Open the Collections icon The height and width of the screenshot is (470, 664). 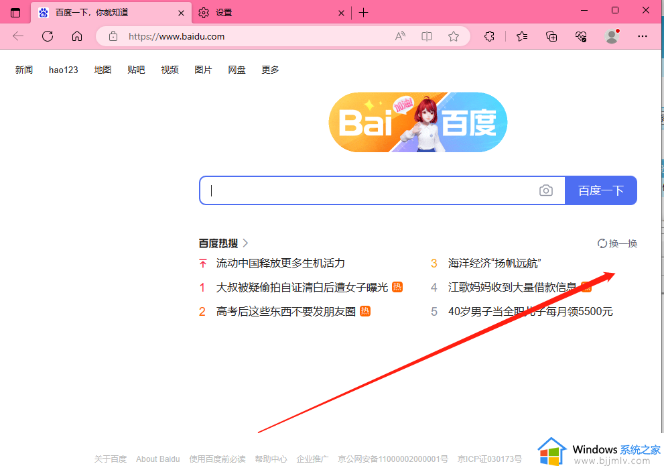tap(551, 36)
